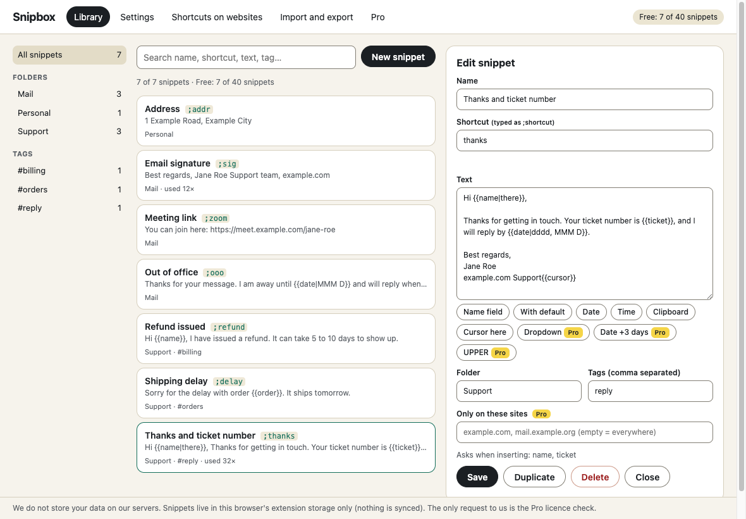The width and height of the screenshot is (746, 519).
Task: Click the page vertical scrollbar
Action: coord(742,246)
